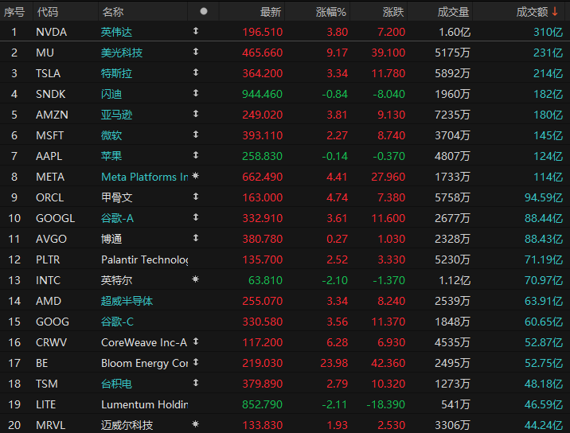Click the up-down arrow icon in CRWV row
Viewport: 570px width, 433px height.
[x=196, y=341]
